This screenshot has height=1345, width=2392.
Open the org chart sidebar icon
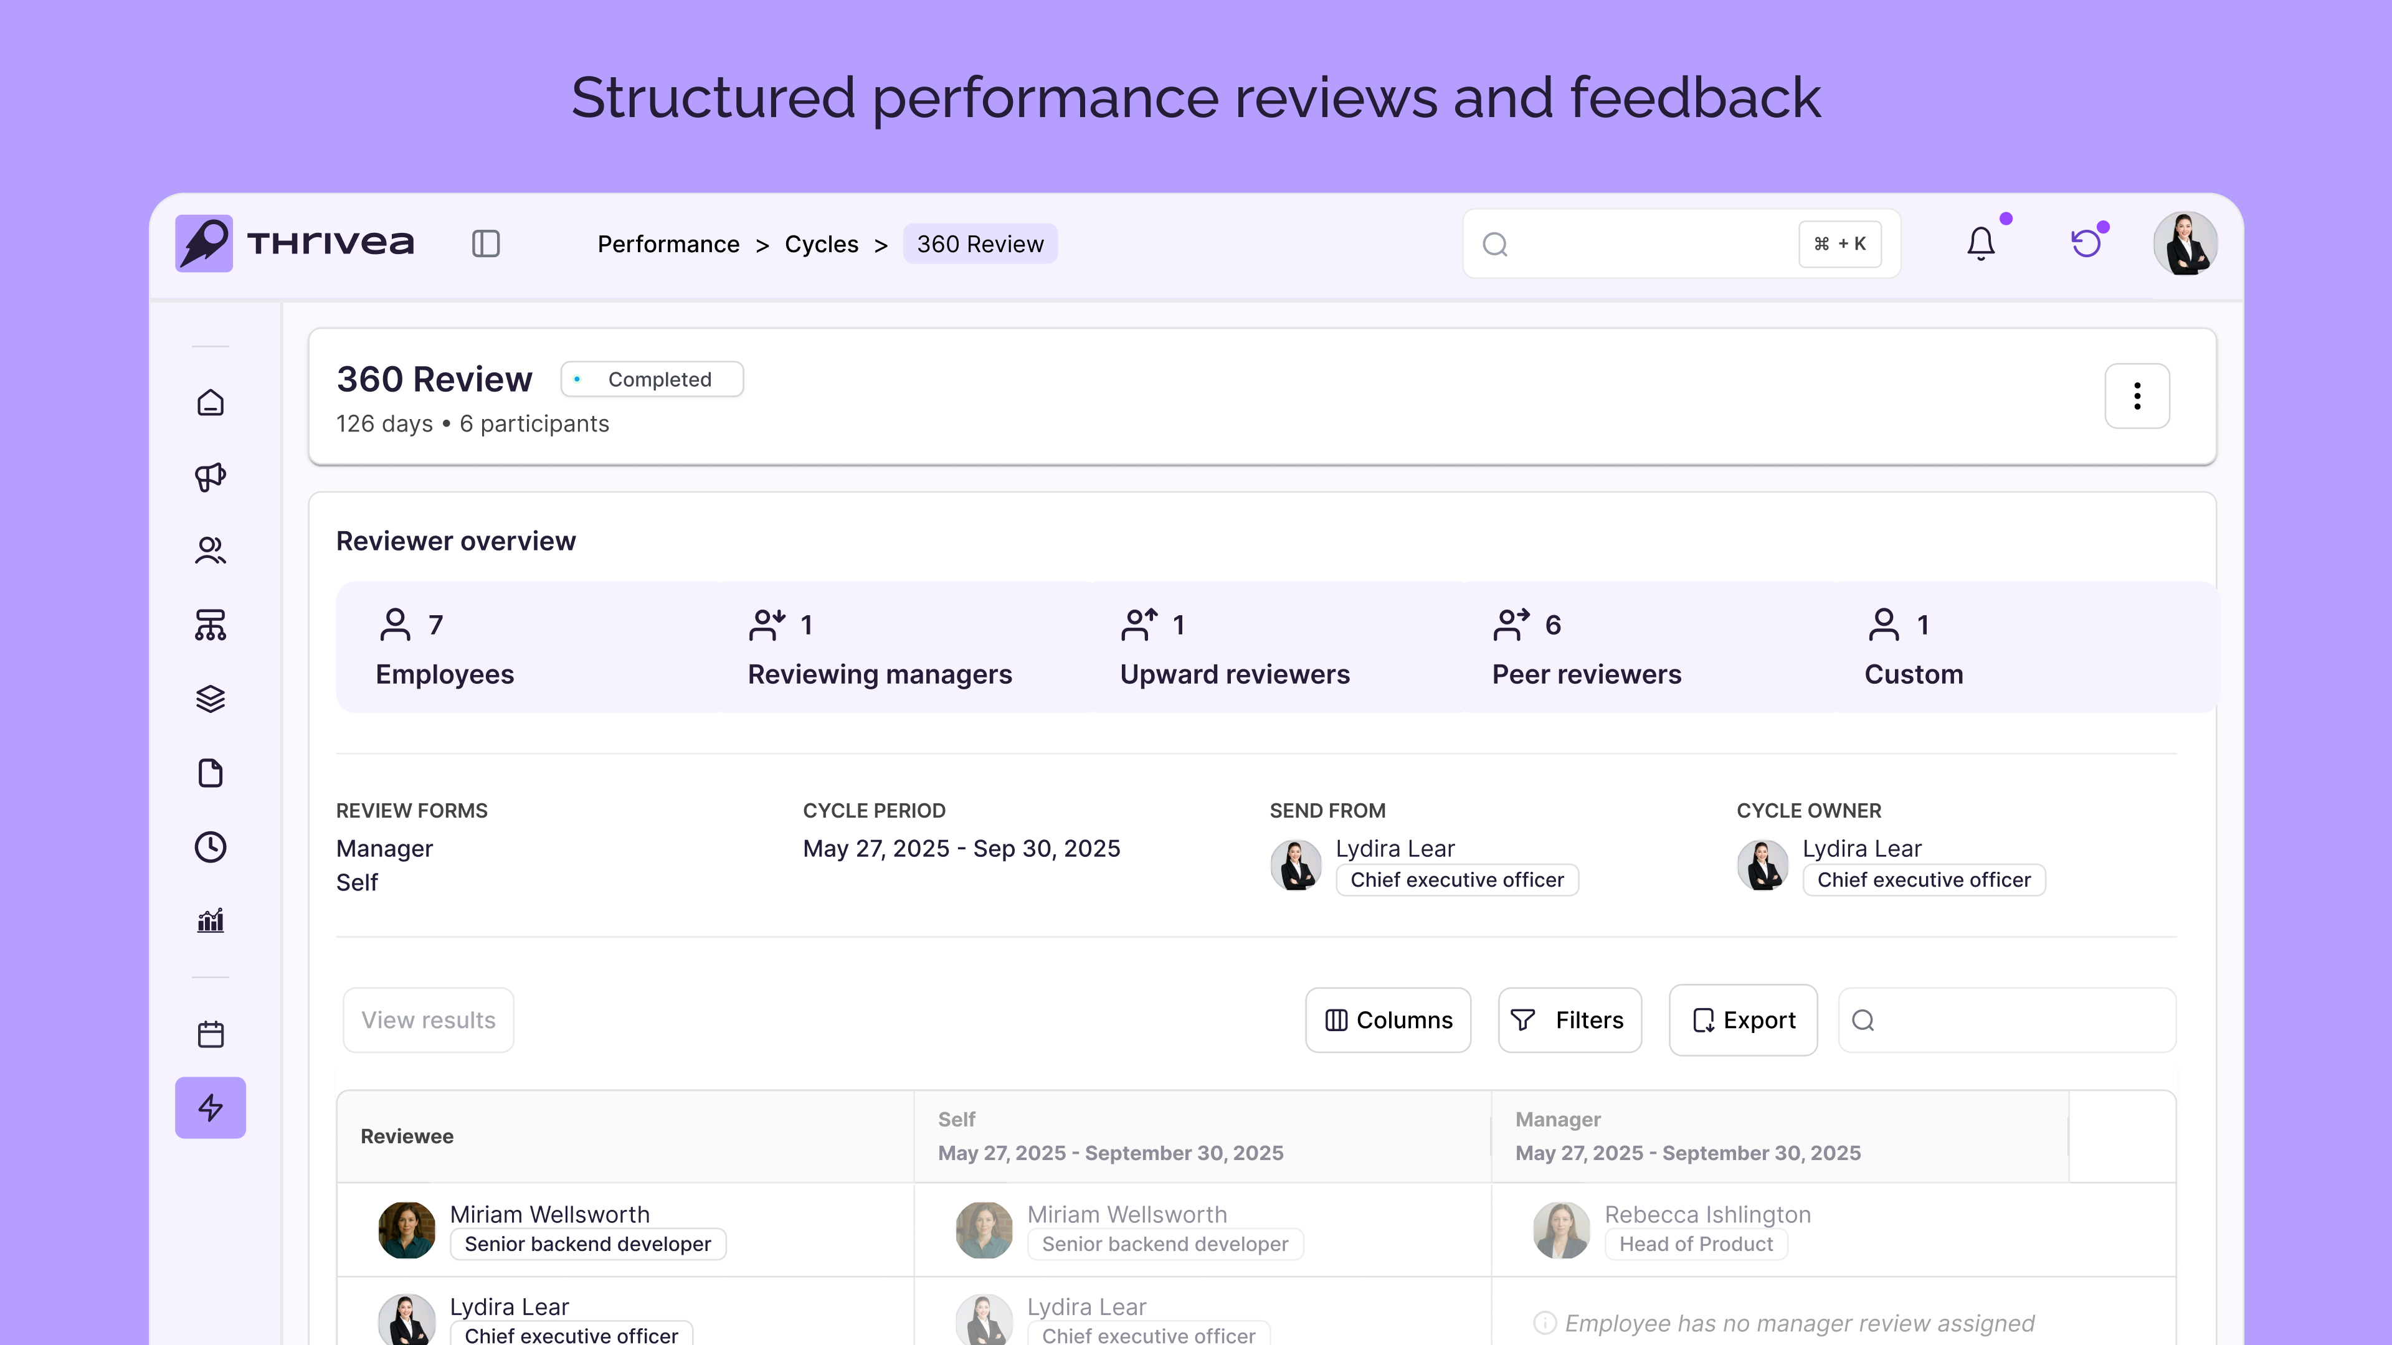pyautogui.click(x=211, y=625)
